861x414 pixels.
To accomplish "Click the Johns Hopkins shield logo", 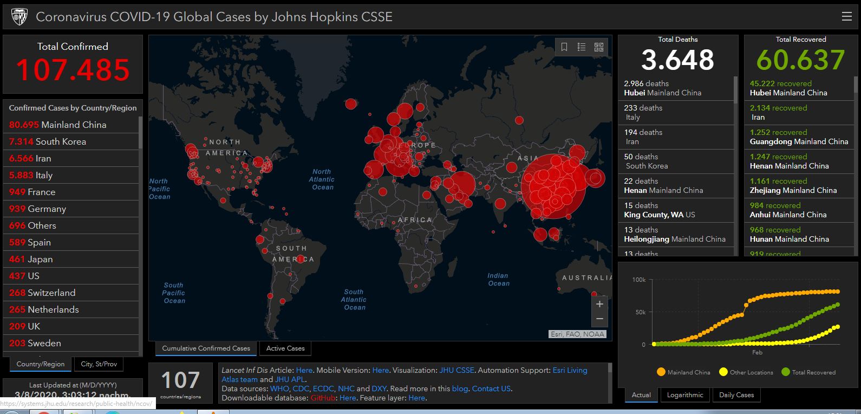I will pos(18,17).
